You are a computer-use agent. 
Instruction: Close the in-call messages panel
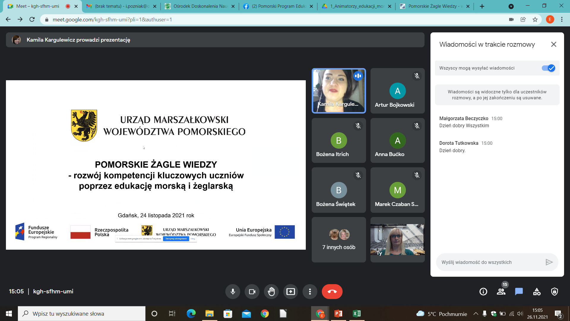pyautogui.click(x=553, y=44)
